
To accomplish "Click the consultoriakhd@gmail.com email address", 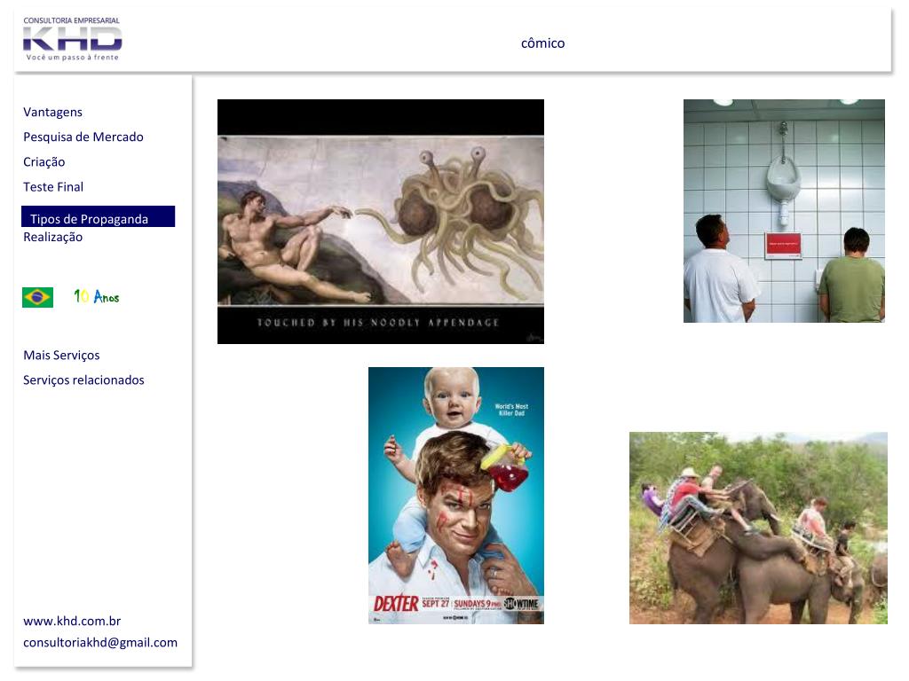I will point(100,642).
